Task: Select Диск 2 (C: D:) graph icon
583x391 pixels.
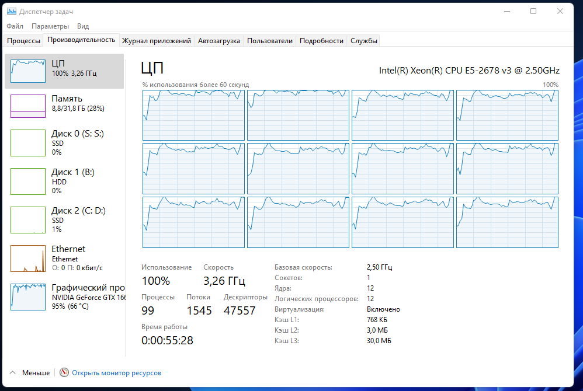Action: click(x=28, y=219)
